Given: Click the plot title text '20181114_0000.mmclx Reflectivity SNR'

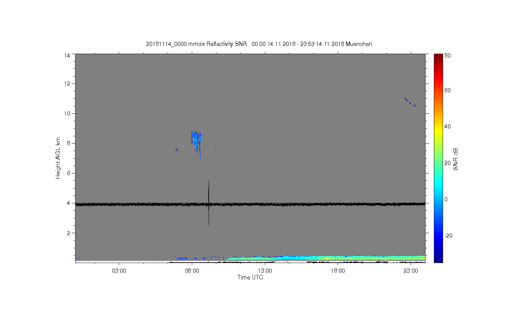Looking at the screenshot, I should pyautogui.click(x=196, y=44).
